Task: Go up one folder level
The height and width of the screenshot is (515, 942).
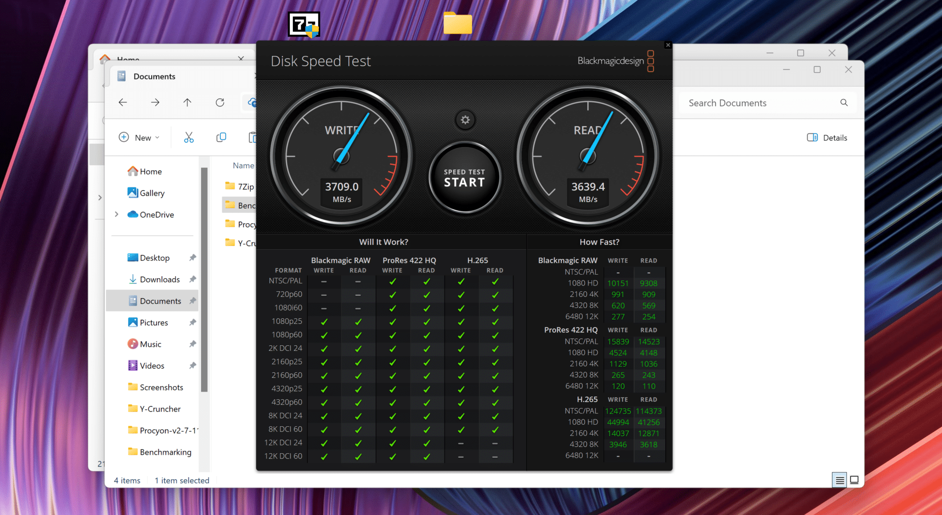Action: click(187, 102)
